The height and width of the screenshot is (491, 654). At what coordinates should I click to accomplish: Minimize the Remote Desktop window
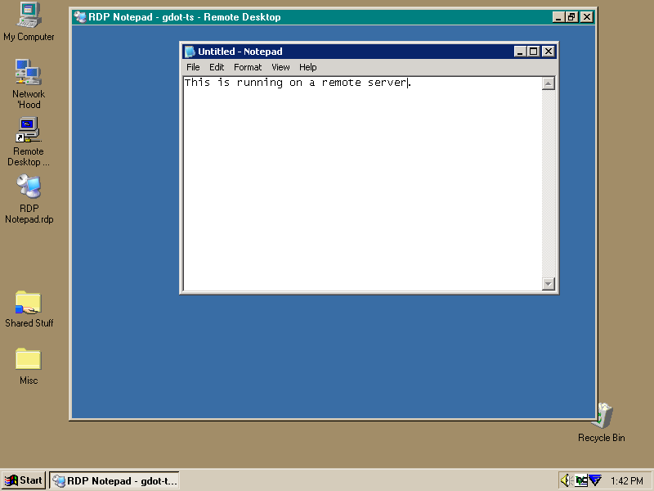coord(558,17)
